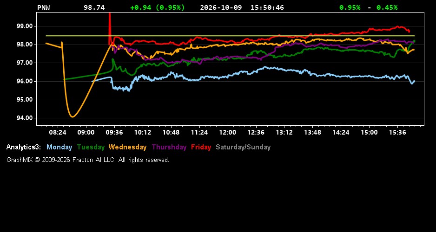Click the 13:12 time axis label

coord(284,132)
